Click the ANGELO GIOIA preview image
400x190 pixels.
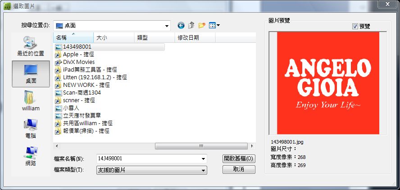click(x=328, y=83)
